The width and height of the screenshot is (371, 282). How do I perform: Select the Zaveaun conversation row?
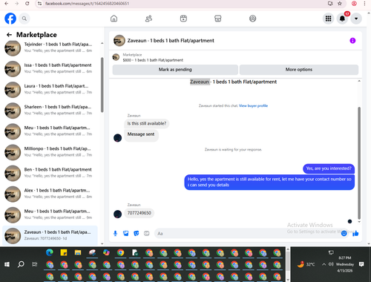[50, 235]
